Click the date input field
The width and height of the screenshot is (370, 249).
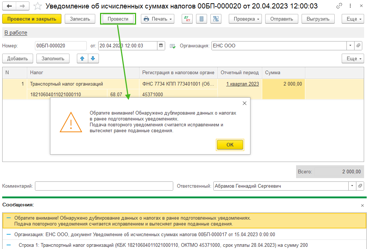tap(128, 46)
